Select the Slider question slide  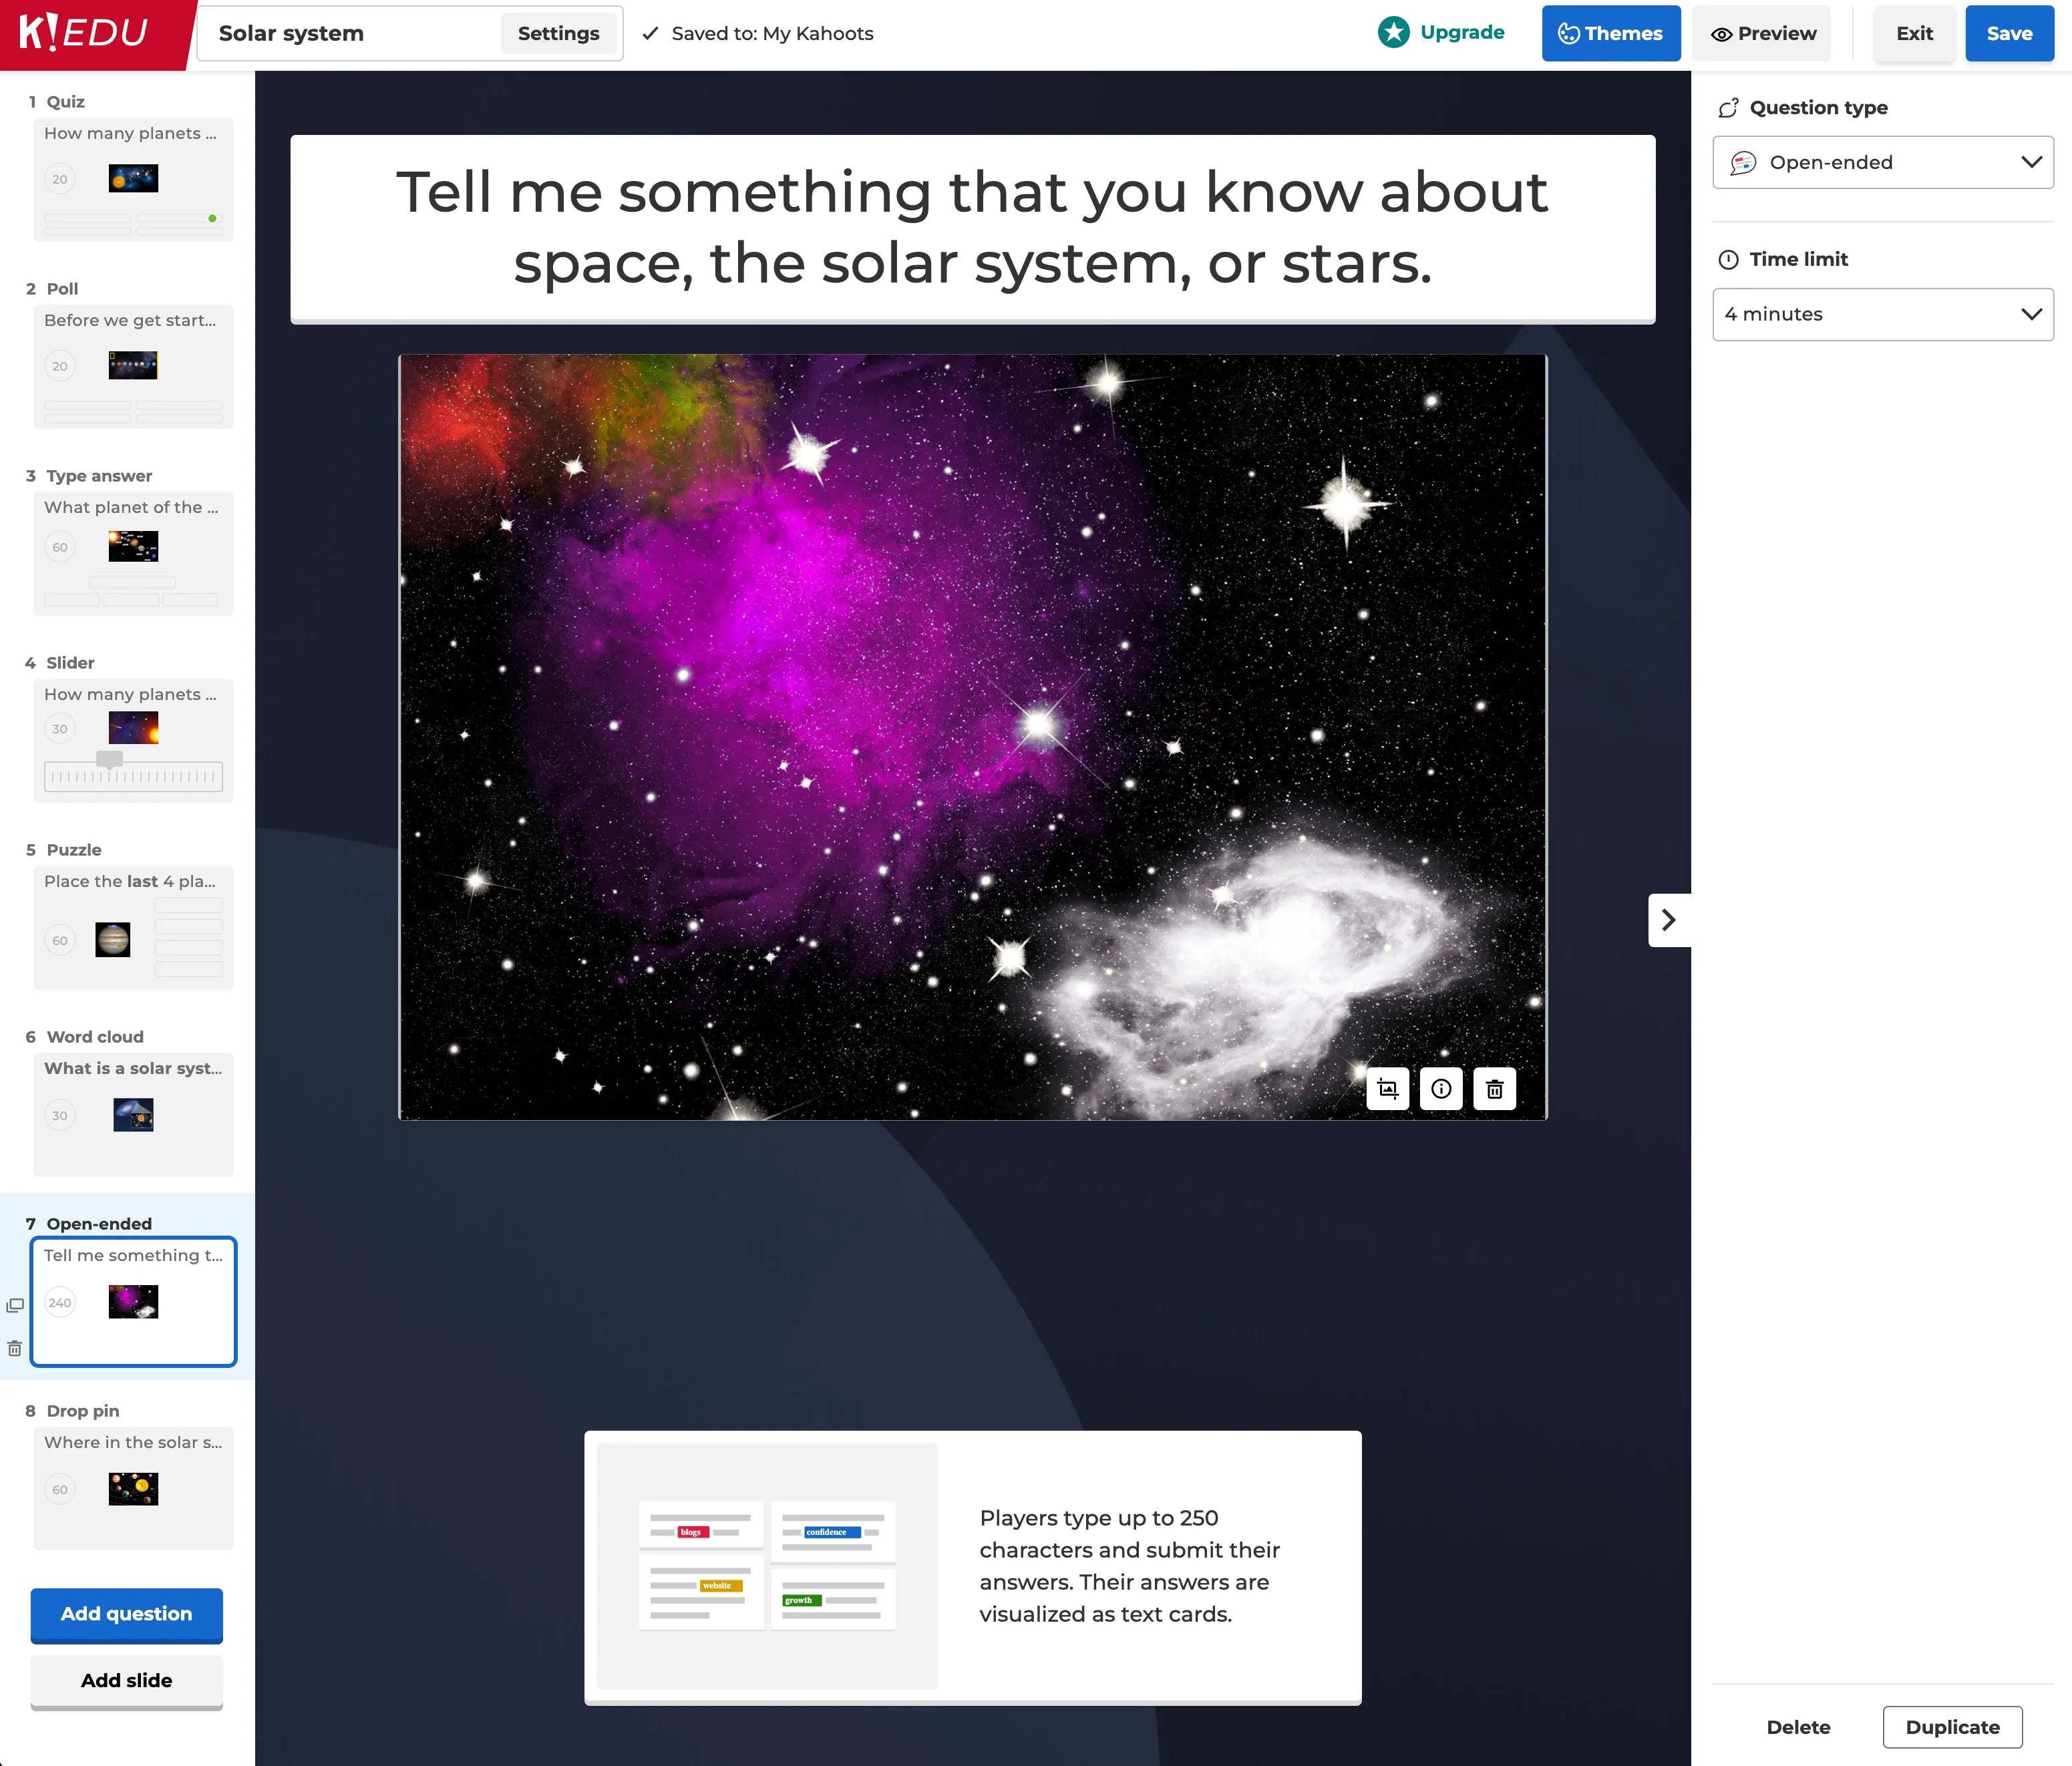pos(133,740)
